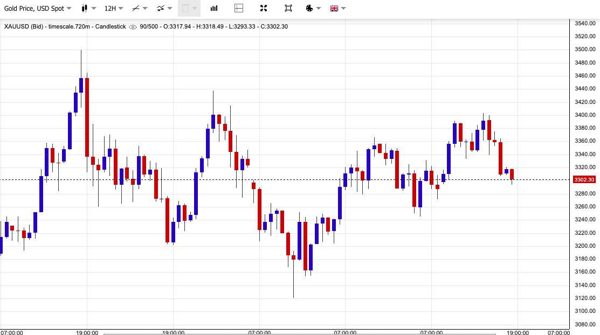Image resolution: width=600 pixels, height=335 pixels.
Task: Enter fullscreen with the expand arrows icon
Action: point(264,8)
